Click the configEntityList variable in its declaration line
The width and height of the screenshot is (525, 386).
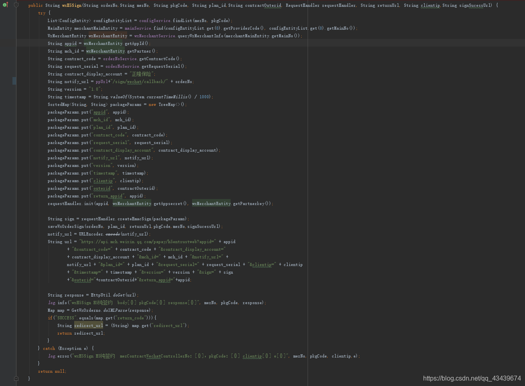(113, 20)
